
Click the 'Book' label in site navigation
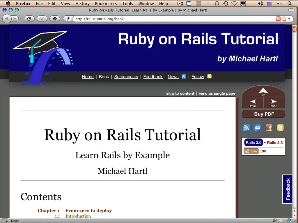click(104, 77)
